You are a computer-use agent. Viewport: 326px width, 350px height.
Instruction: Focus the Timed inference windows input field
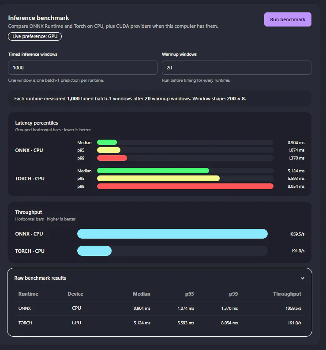[x=82, y=68]
